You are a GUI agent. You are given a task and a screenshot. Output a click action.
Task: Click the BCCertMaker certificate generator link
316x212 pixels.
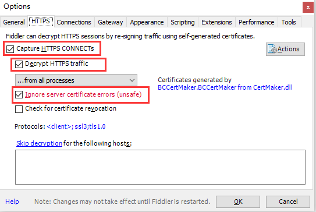pos(225,87)
